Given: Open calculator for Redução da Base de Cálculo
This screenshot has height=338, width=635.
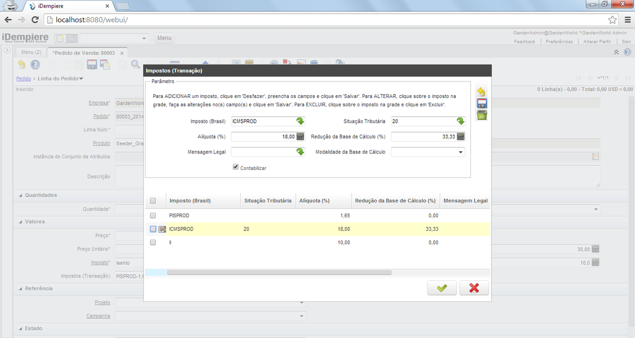Looking at the screenshot, I should pyautogui.click(x=460, y=136).
